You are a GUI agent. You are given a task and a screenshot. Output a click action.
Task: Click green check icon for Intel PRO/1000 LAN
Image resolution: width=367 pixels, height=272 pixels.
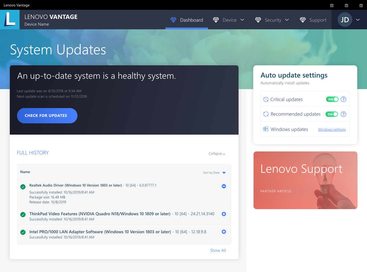click(23, 232)
